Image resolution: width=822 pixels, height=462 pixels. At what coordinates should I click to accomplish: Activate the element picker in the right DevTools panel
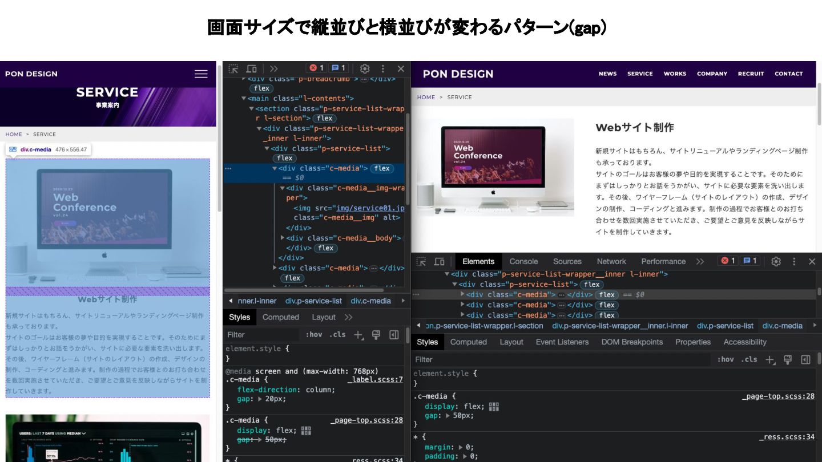(421, 261)
